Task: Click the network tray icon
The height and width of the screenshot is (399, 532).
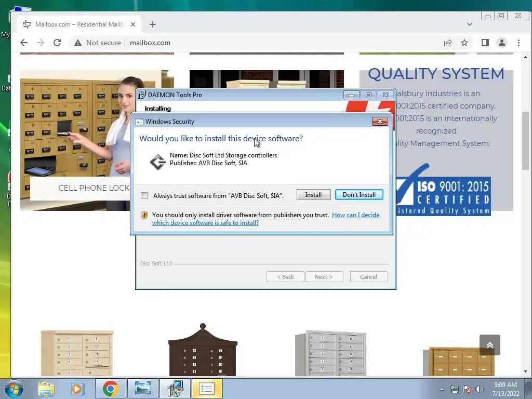Action: tap(454, 389)
